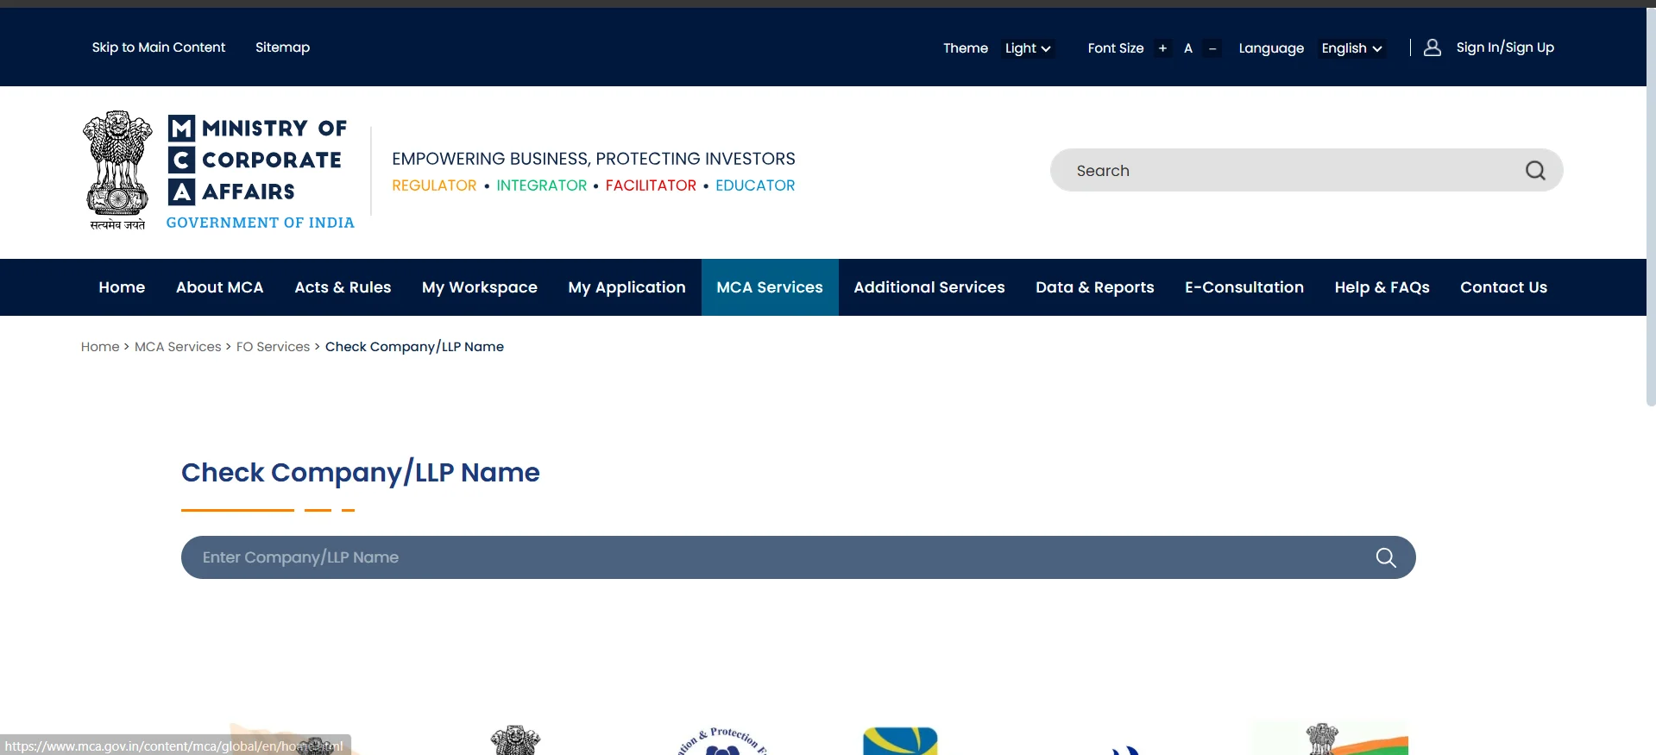Screen dimensions: 1656x755
Task: Click the header Search input field
Action: 1307,170
